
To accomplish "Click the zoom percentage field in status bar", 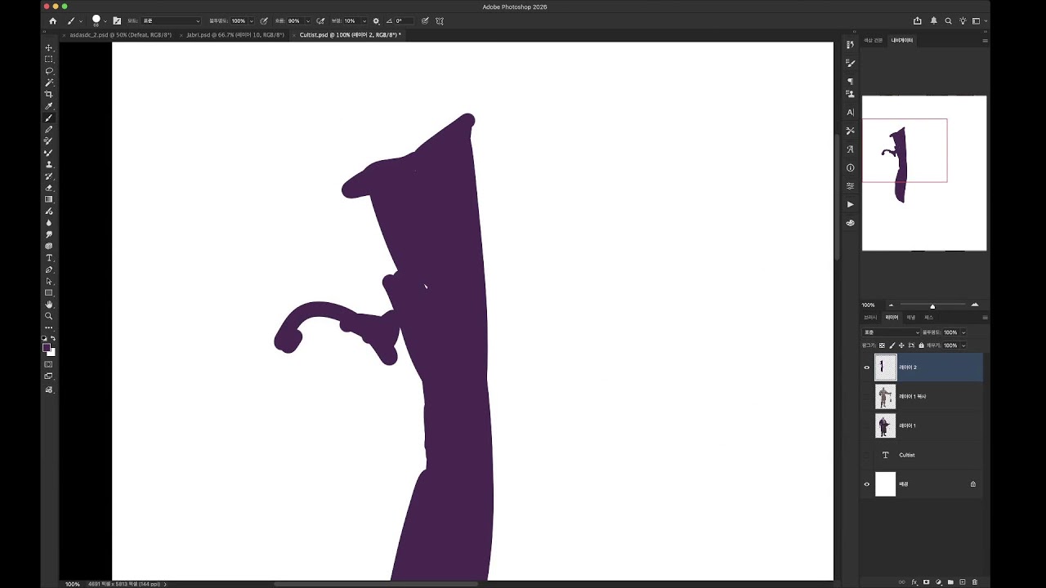I will [73, 584].
